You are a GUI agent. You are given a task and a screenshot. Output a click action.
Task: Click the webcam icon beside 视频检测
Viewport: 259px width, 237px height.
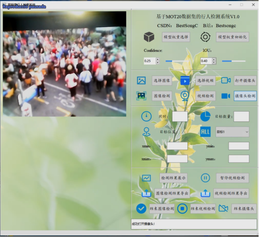coord(185,96)
